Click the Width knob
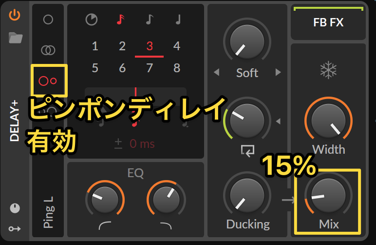 pyautogui.click(x=328, y=121)
